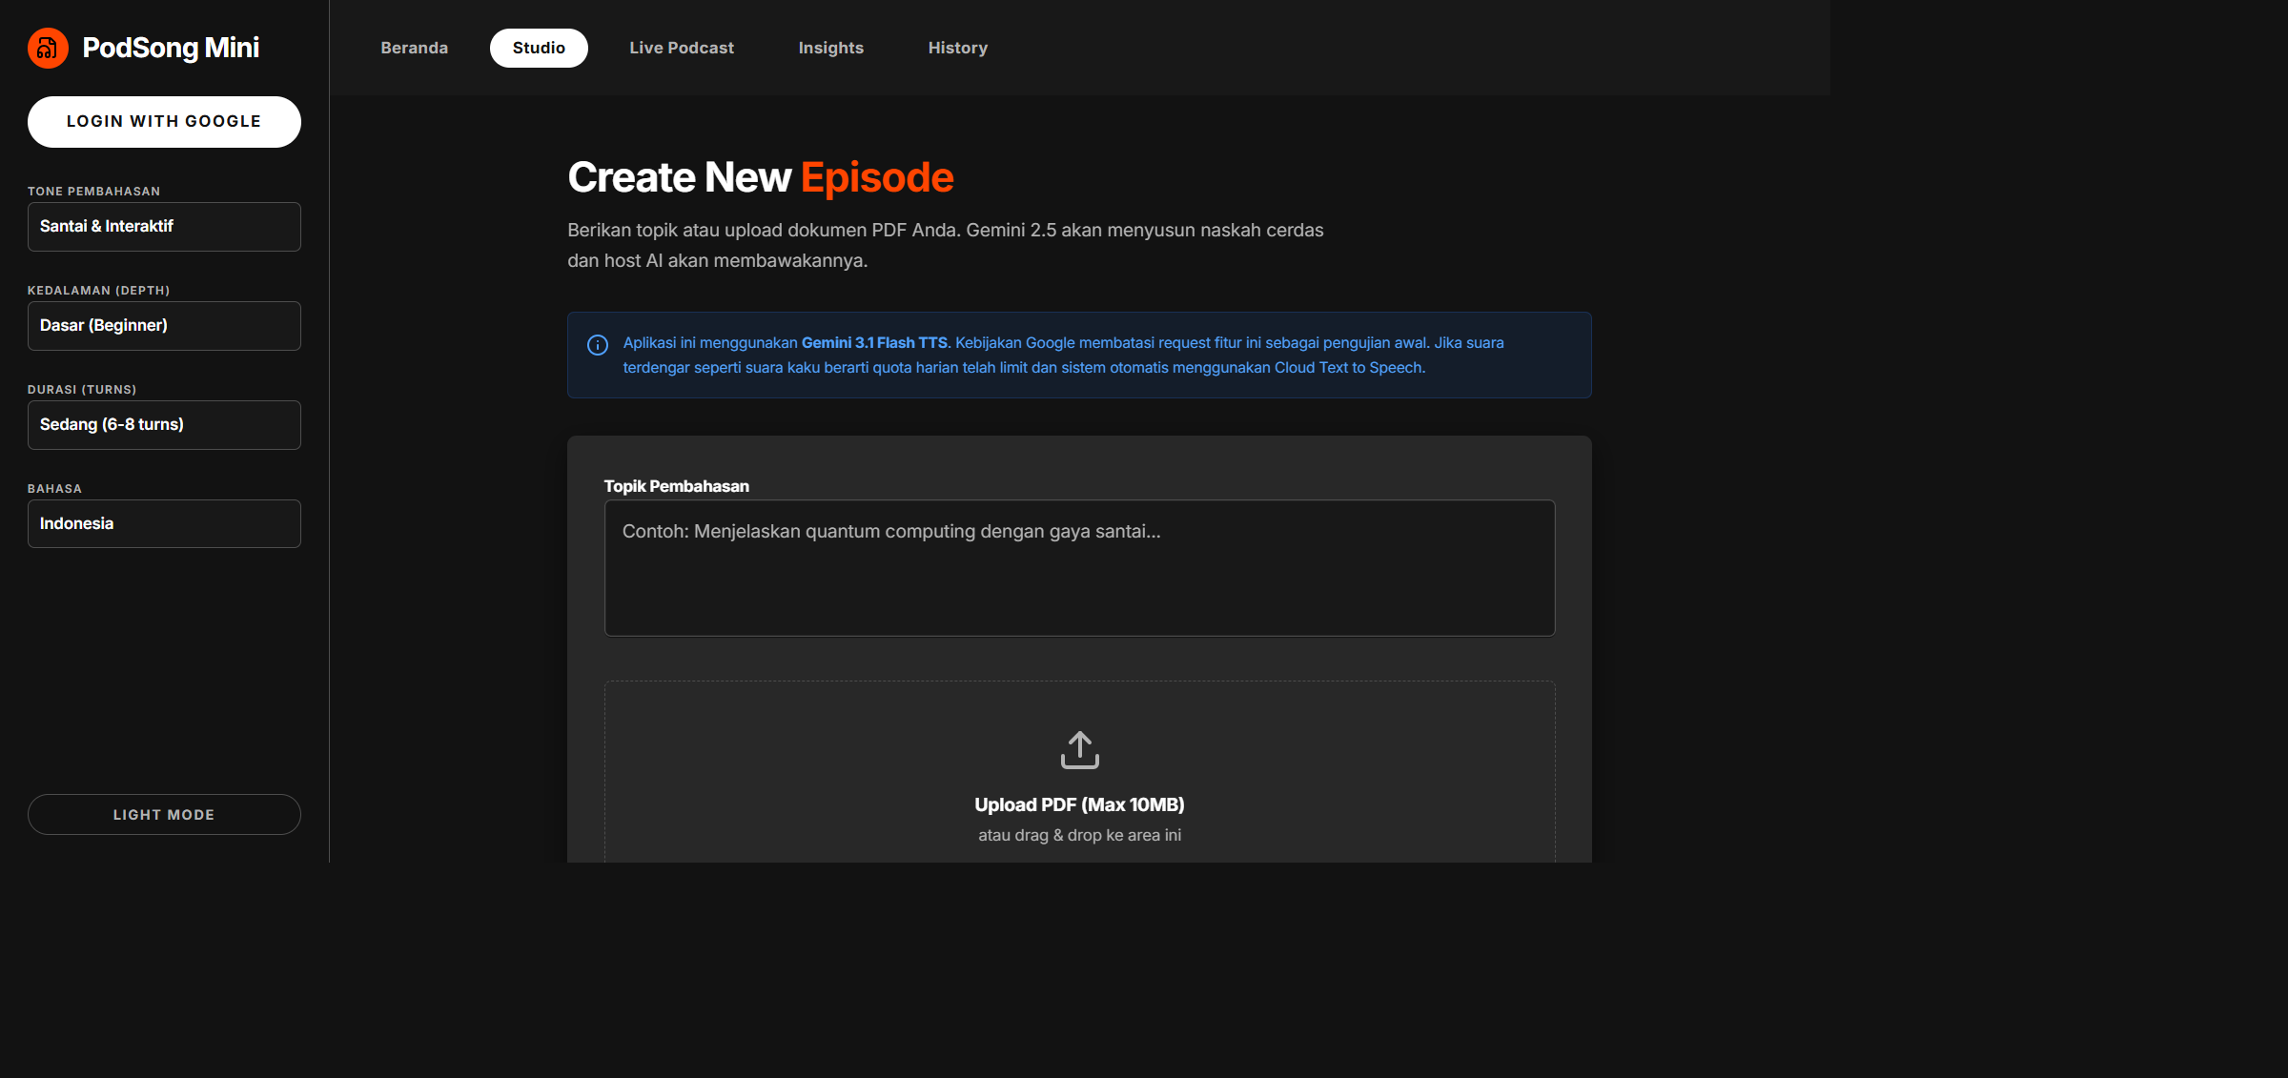Open the Durasi (Turns) dropdown

(164, 425)
